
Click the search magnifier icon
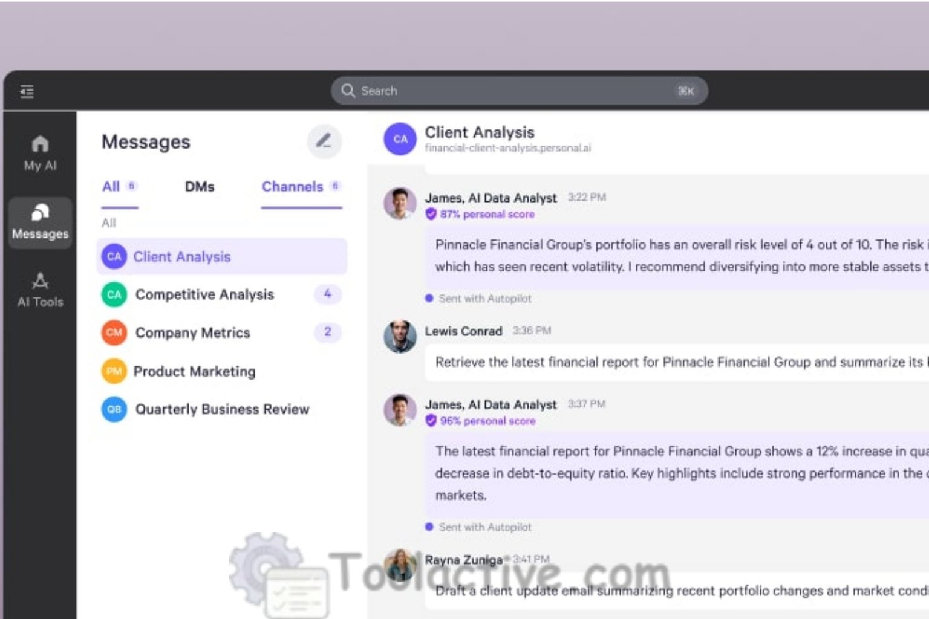(348, 91)
